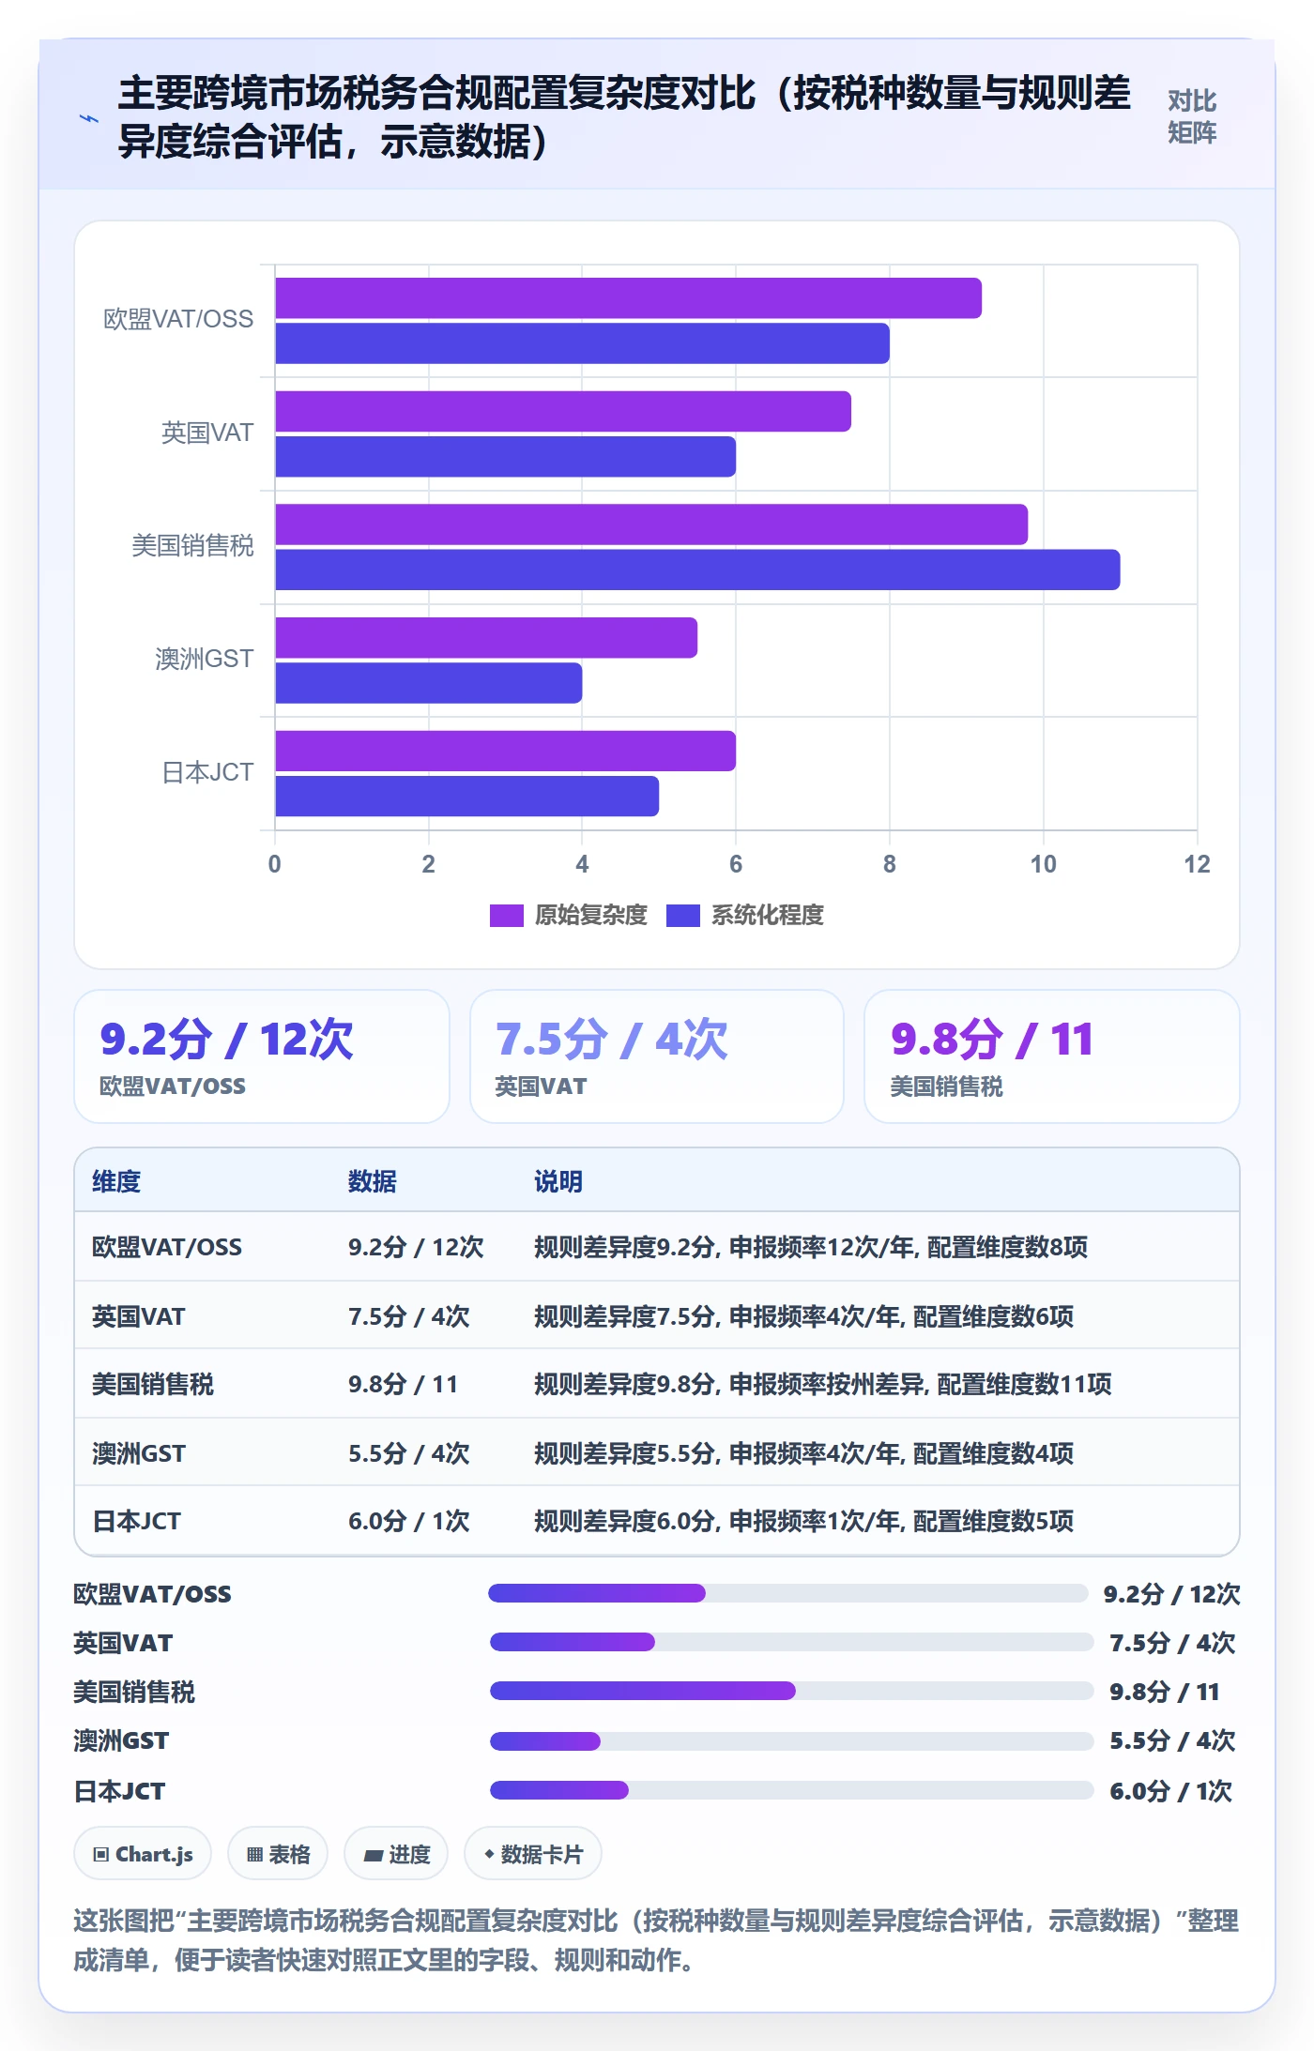Select the blue 系统化程度 bar for 欧盟VAT/OSS
The width and height of the screenshot is (1314, 2051).
[x=582, y=343]
